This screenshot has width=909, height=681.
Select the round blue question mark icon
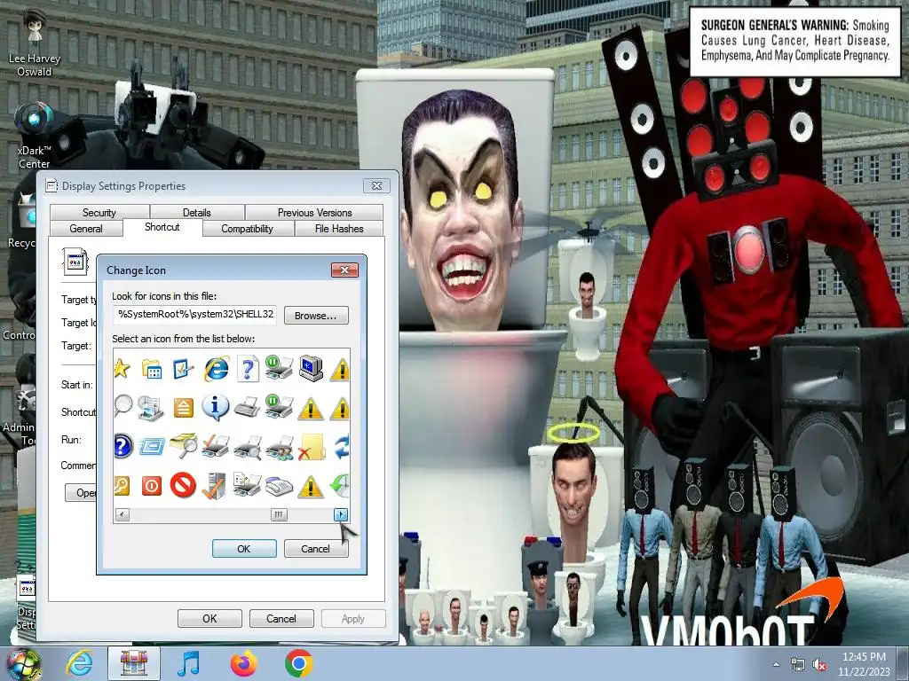[x=123, y=447]
